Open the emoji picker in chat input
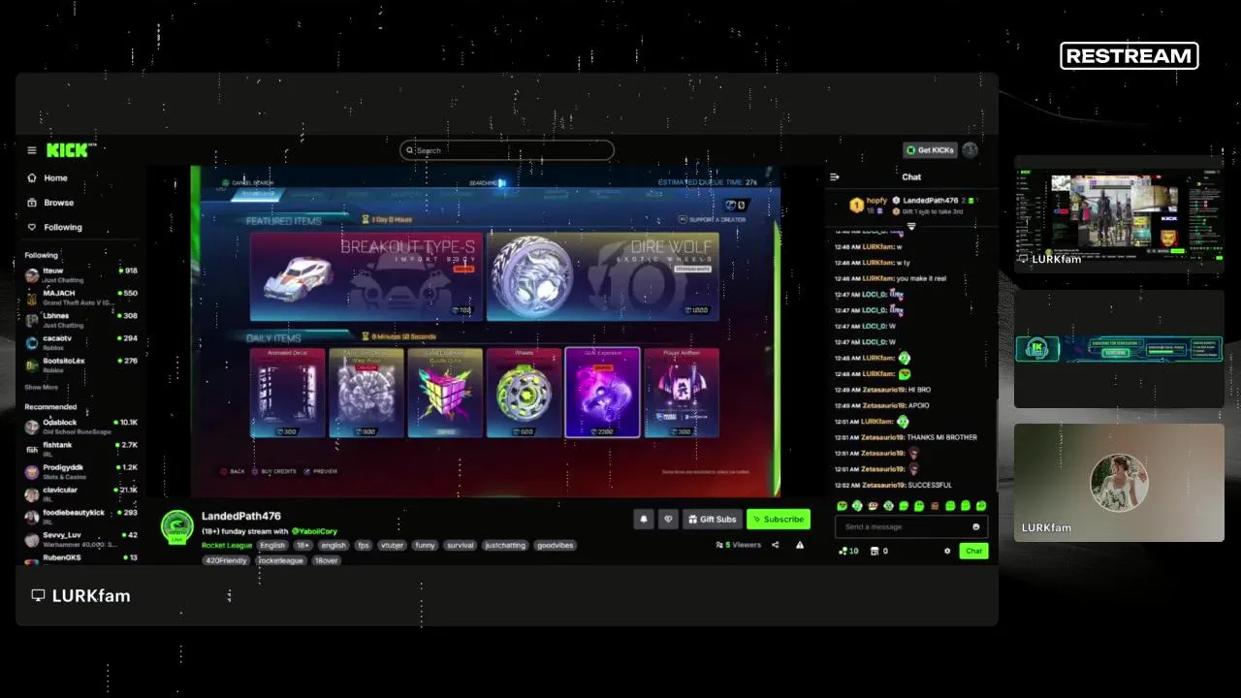This screenshot has width=1241, height=698. [x=976, y=526]
